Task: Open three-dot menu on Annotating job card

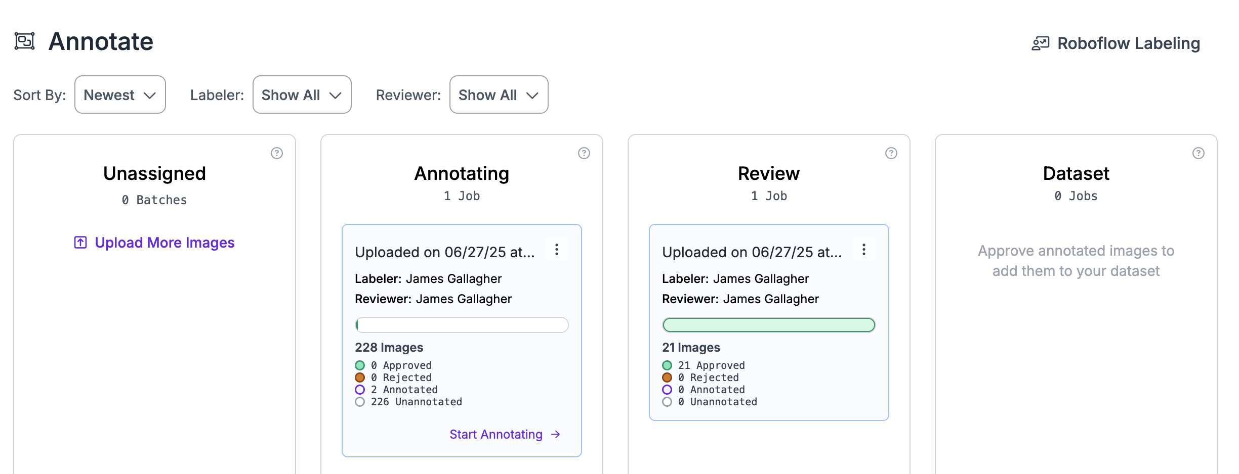Action: tap(556, 250)
